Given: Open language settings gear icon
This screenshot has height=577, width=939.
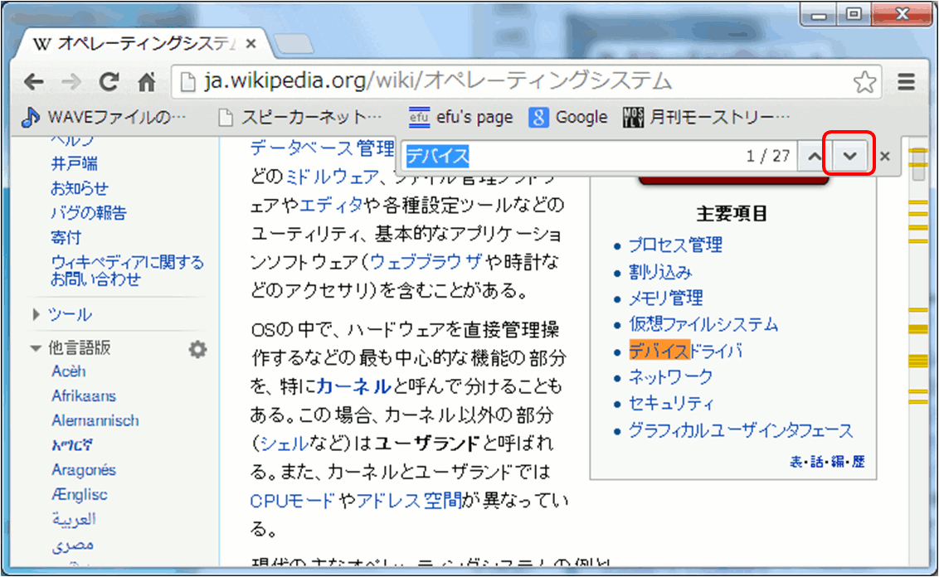Looking at the screenshot, I should (197, 350).
